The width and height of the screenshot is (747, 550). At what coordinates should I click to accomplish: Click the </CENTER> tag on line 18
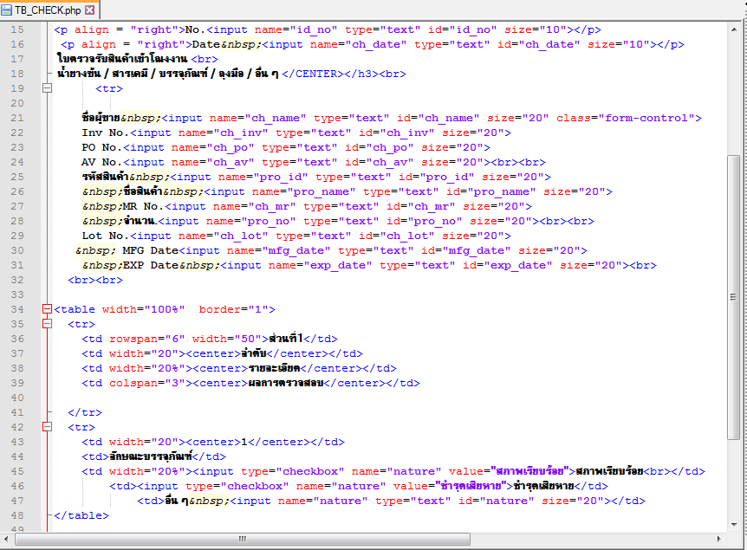point(313,74)
